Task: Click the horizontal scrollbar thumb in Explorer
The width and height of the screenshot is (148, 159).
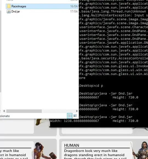Action: [24, 111]
